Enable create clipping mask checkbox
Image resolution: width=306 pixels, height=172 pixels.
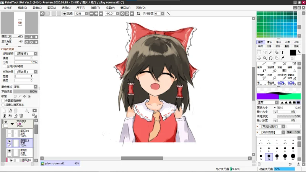coord(3,101)
